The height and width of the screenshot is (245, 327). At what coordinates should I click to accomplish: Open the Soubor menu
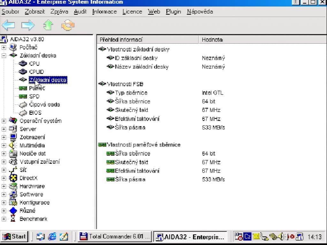[x=10, y=11]
